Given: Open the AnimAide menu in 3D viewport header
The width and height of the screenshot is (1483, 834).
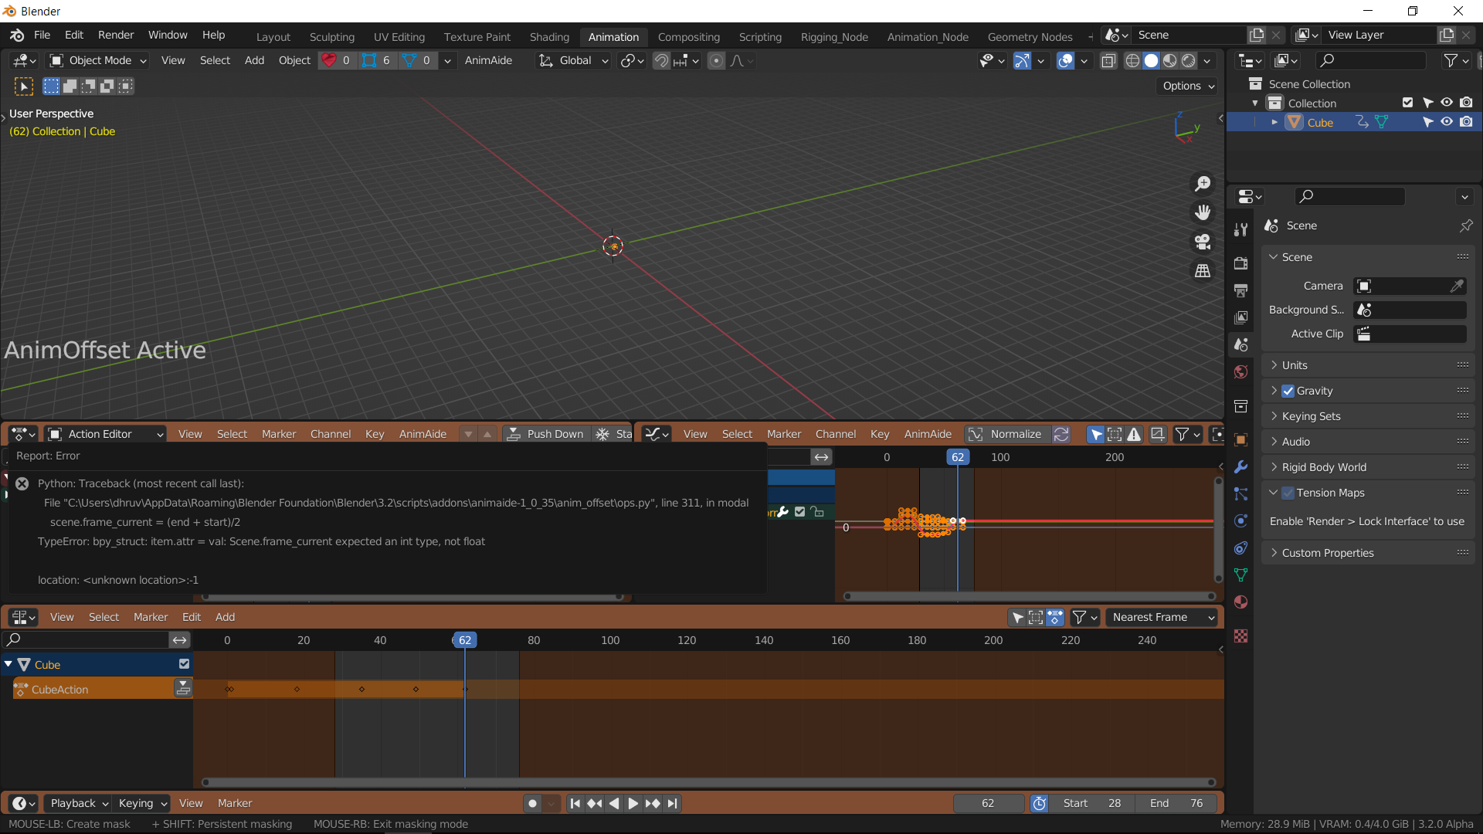Looking at the screenshot, I should [488, 60].
